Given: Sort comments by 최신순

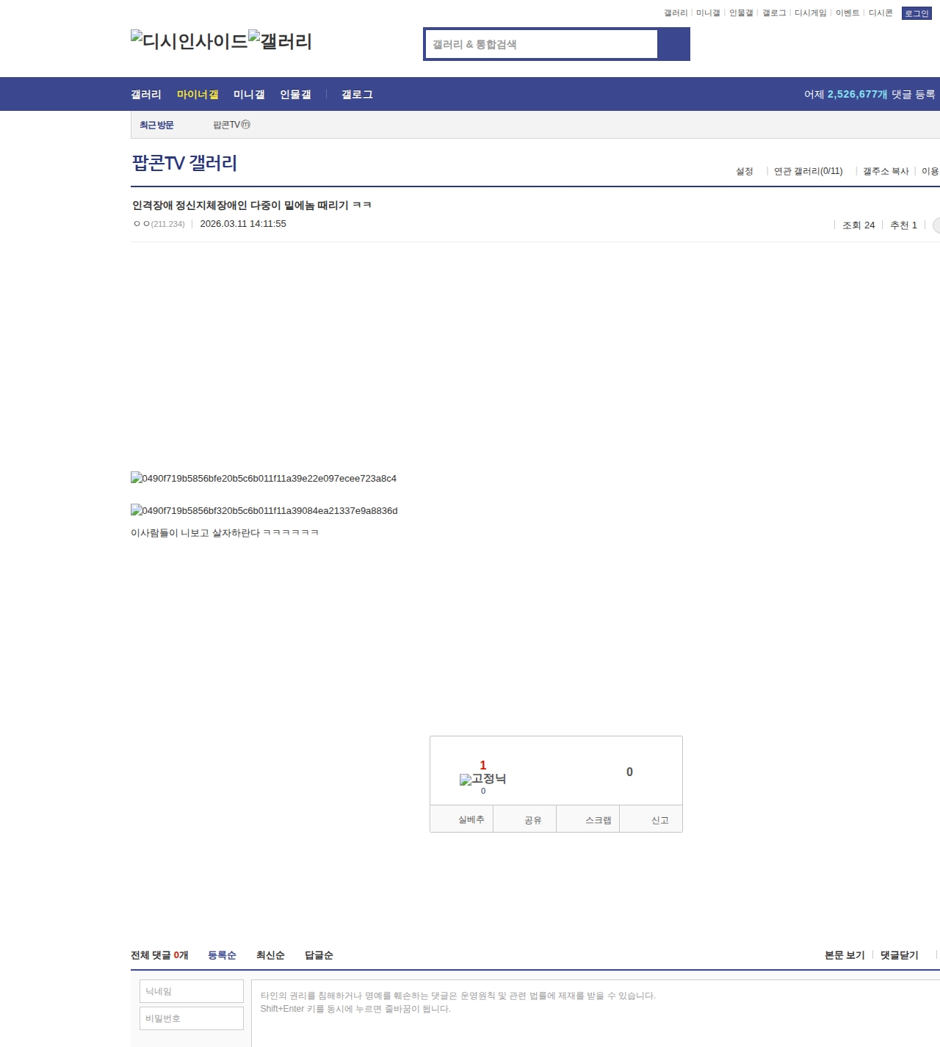Looking at the screenshot, I should coord(270,955).
